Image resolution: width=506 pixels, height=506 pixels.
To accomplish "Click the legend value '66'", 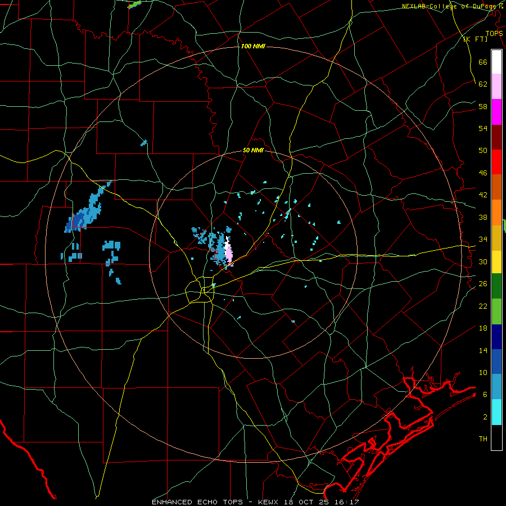I will 483,62.
